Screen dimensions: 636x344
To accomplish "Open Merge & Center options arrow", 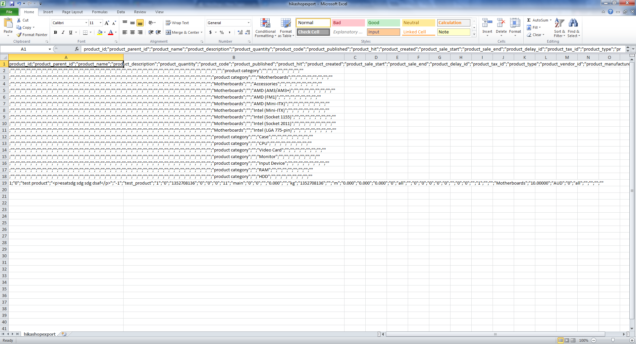I will [x=201, y=32].
